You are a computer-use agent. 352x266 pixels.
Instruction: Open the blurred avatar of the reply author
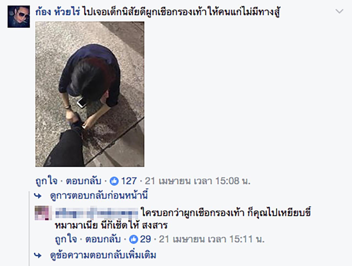43,213
